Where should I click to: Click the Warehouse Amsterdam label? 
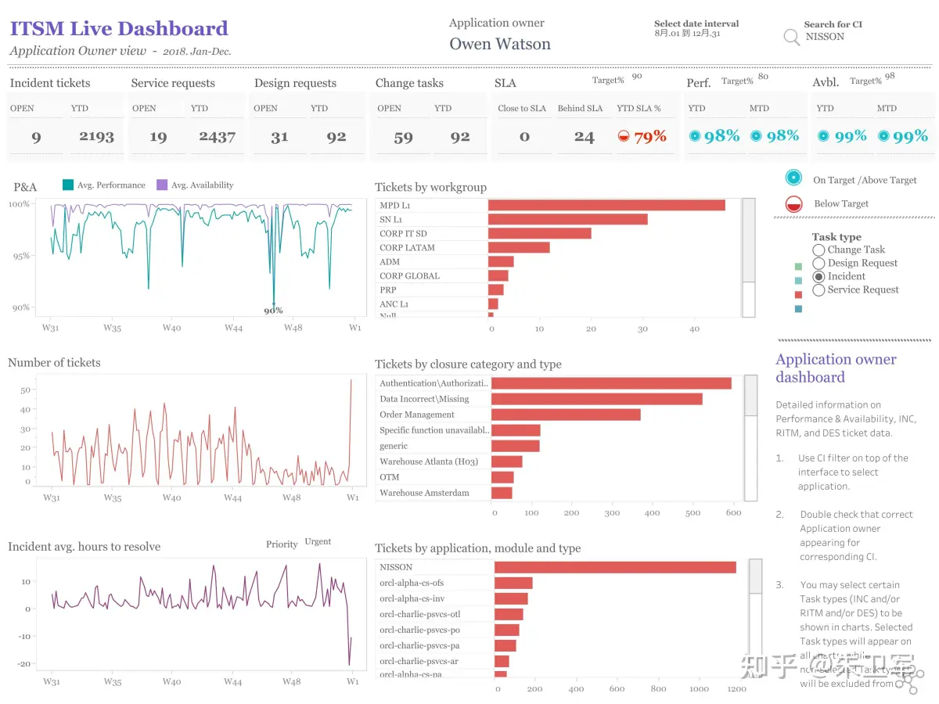pyautogui.click(x=424, y=493)
